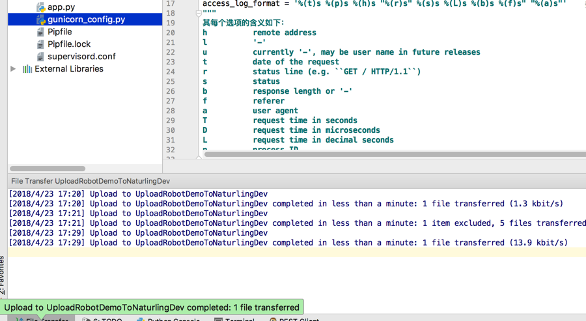Open app.py in project tree
The width and height of the screenshot is (586, 321).
pos(61,7)
